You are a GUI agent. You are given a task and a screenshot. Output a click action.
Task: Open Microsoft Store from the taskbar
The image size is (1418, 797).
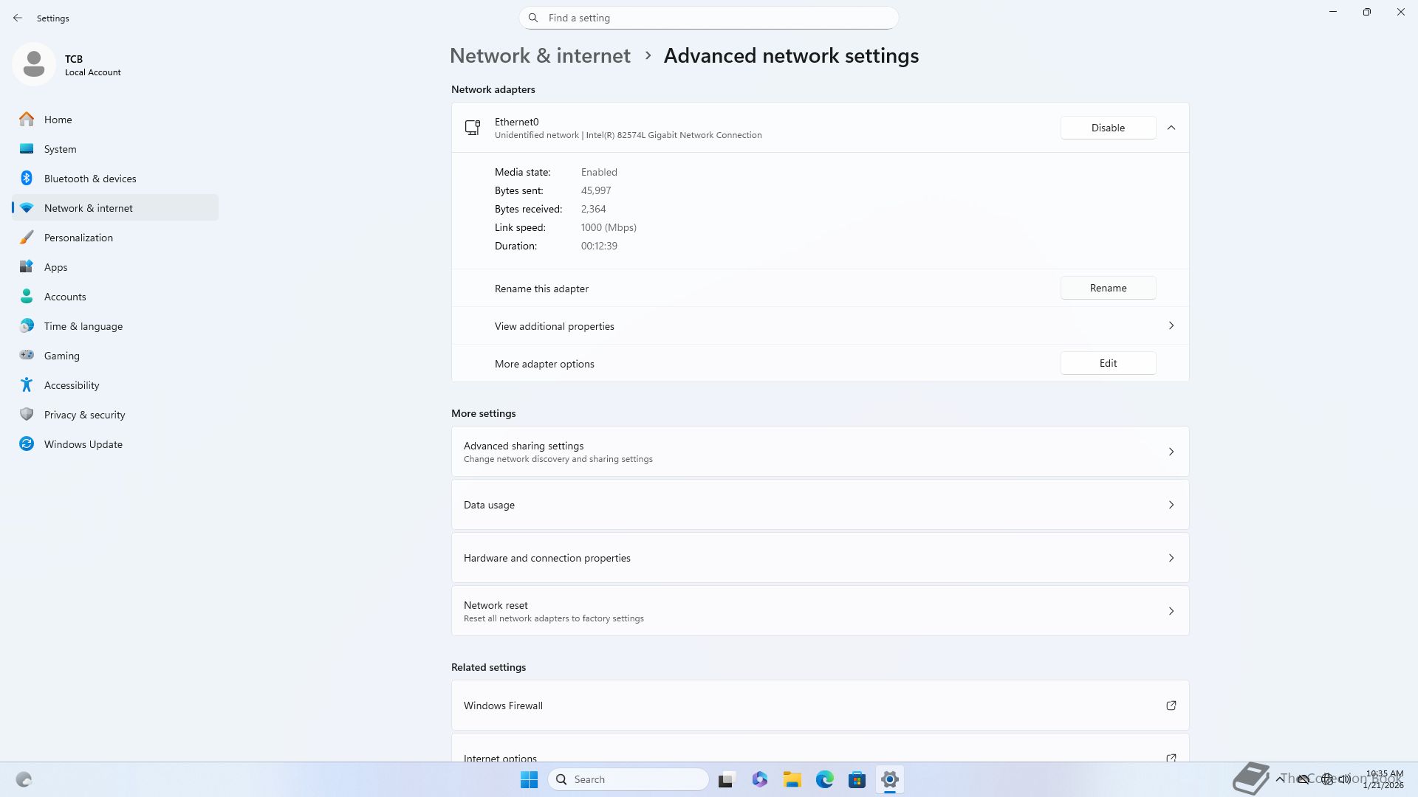(857, 779)
